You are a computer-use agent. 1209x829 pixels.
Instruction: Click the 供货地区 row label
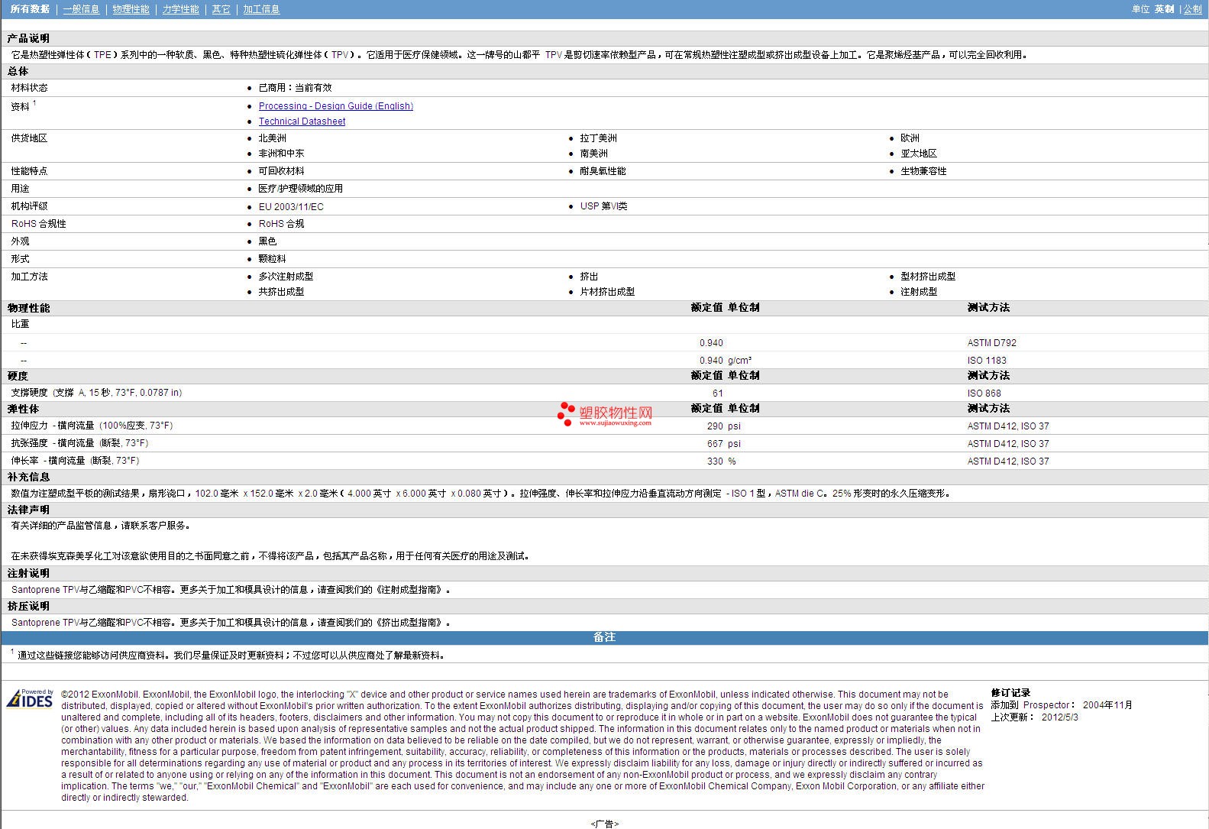[29, 138]
